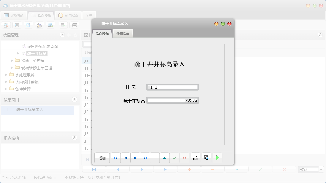Switch to the 使用指南 tab in the dialog

(123, 33)
